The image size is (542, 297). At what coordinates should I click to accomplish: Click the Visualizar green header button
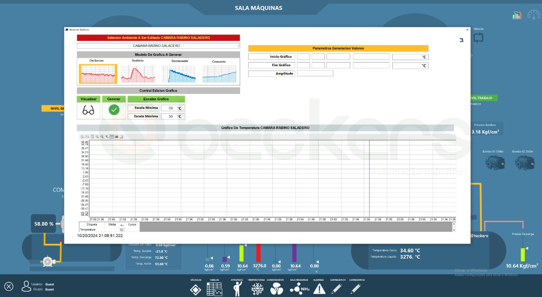point(88,99)
